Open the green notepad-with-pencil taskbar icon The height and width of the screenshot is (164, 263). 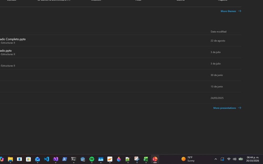(128, 159)
